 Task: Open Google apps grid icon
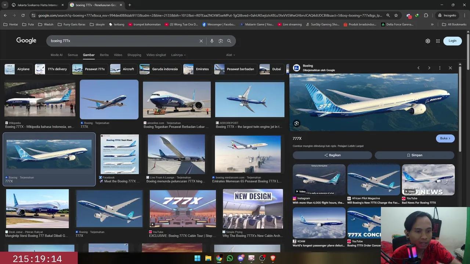438,41
